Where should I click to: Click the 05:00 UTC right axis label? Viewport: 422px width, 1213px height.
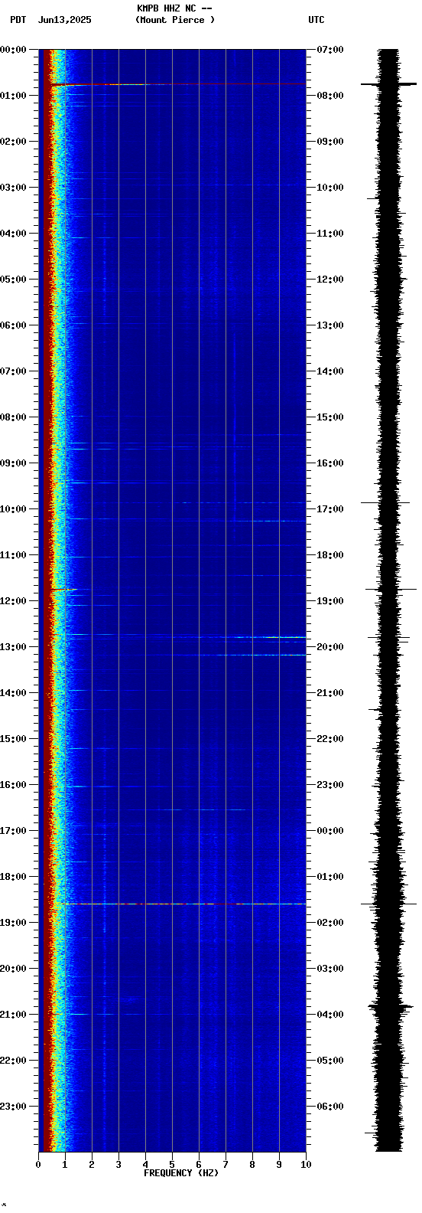coord(330,1061)
